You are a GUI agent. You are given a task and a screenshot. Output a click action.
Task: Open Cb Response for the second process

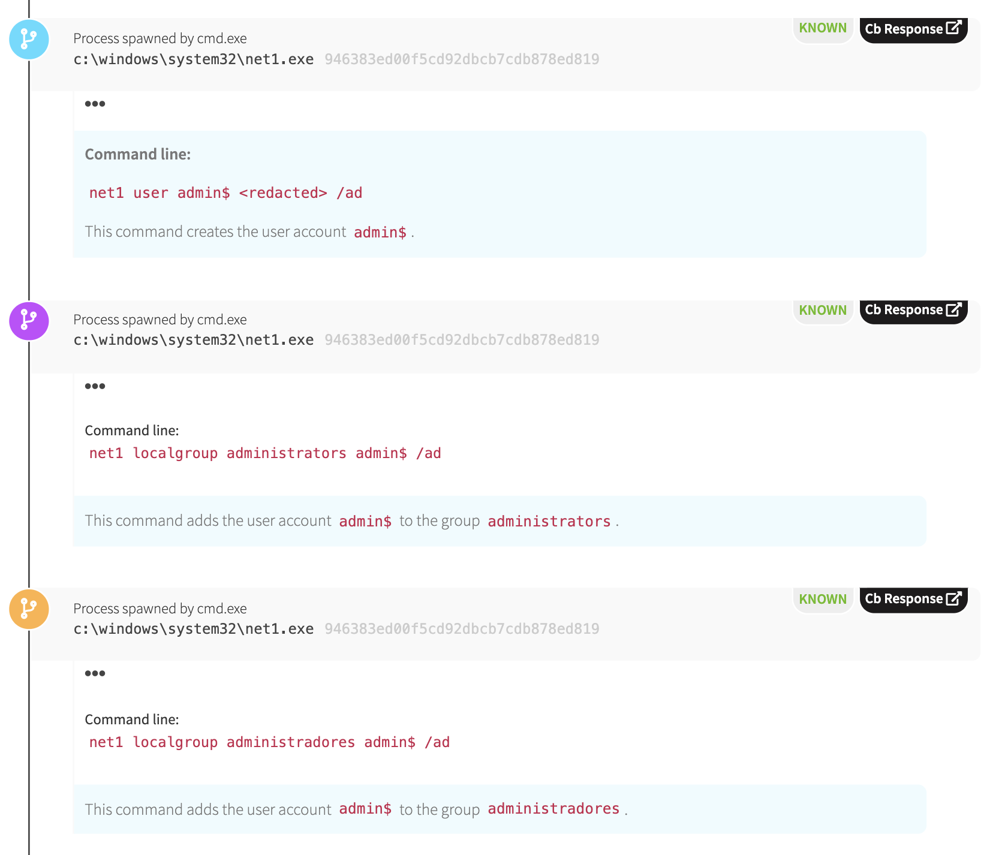point(913,310)
